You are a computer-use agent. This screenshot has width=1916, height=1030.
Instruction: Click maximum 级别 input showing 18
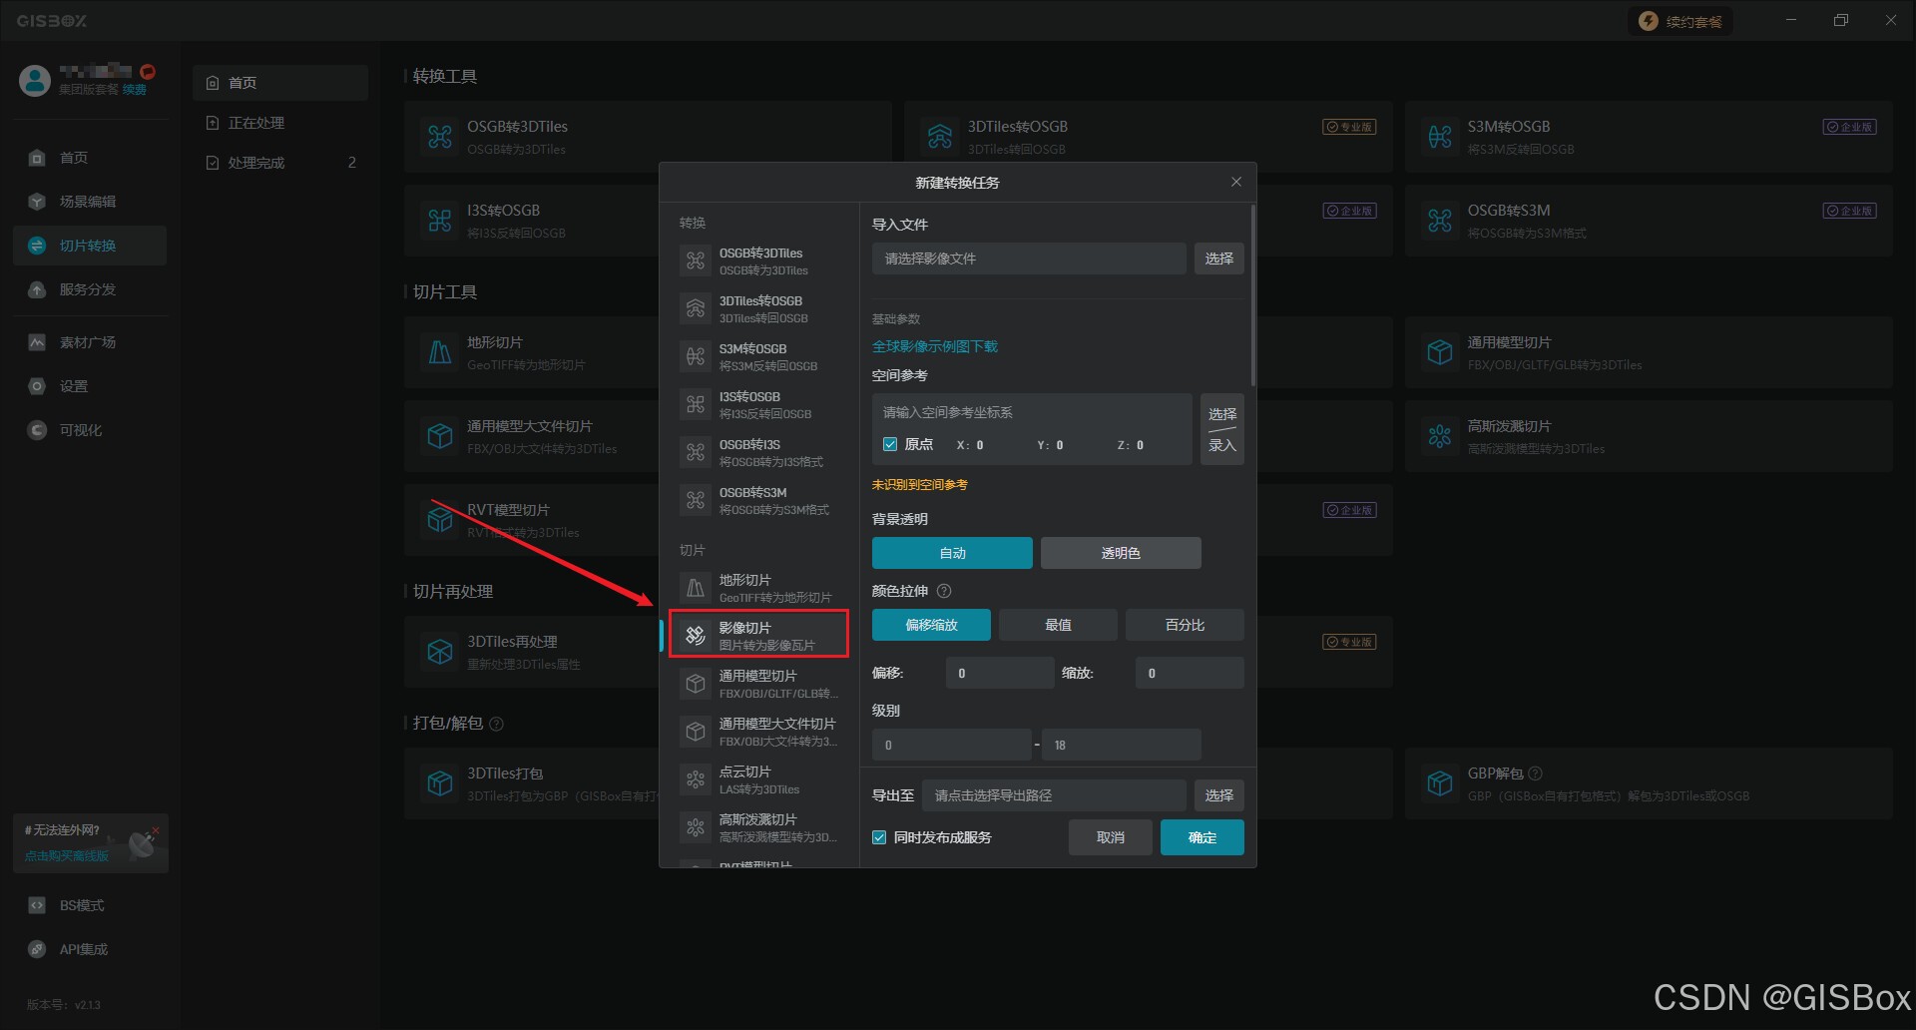(1122, 745)
